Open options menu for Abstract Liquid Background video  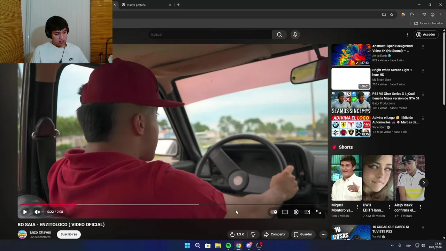point(423,47)
